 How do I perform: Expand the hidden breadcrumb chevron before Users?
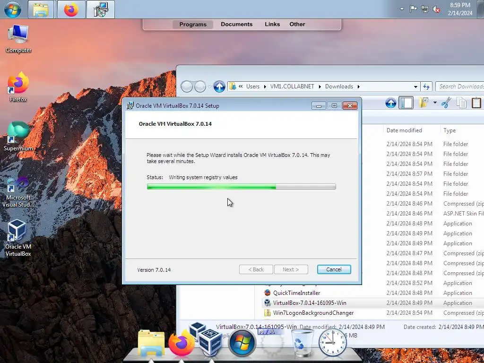coord(241,86)
